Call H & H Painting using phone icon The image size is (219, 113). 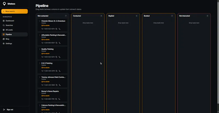point(60,71)
